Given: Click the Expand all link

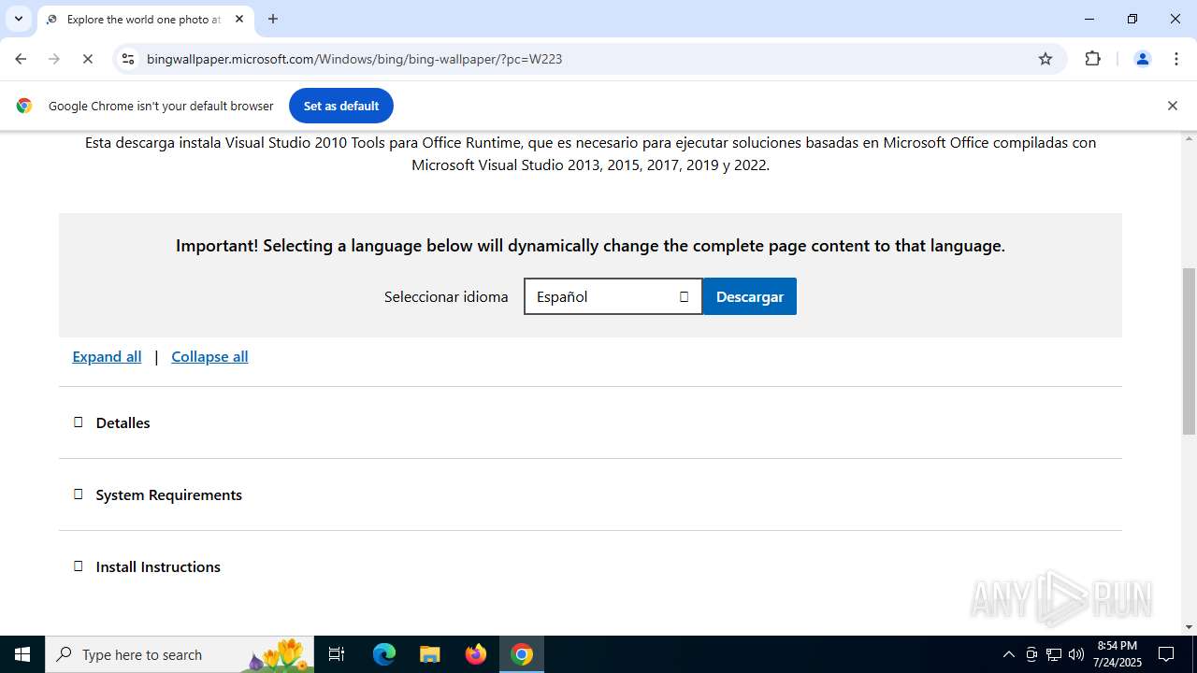Looking at the screenshot, I should (x=107, y=356).
